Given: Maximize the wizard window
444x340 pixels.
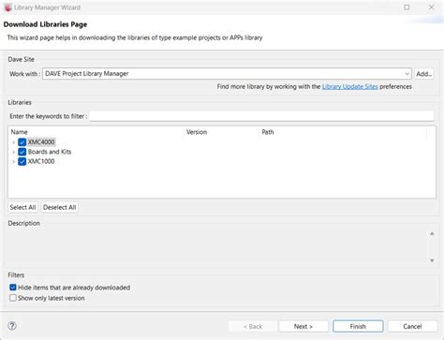Looking at the screenshot, I should click(x=407, y=7).
